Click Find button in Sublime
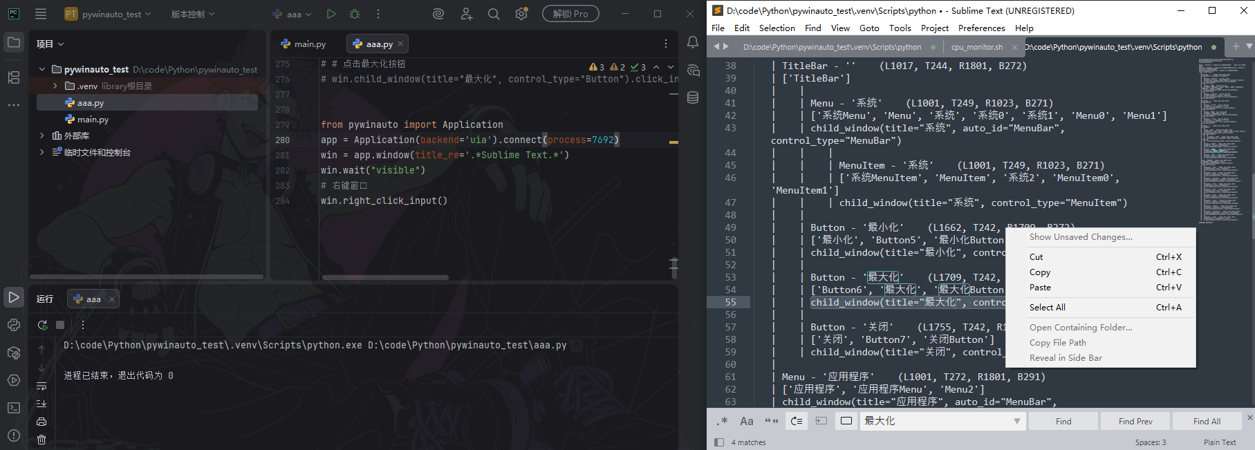Image resolution: width=1255 pixels, height=450 pixels. [1063, 421]
